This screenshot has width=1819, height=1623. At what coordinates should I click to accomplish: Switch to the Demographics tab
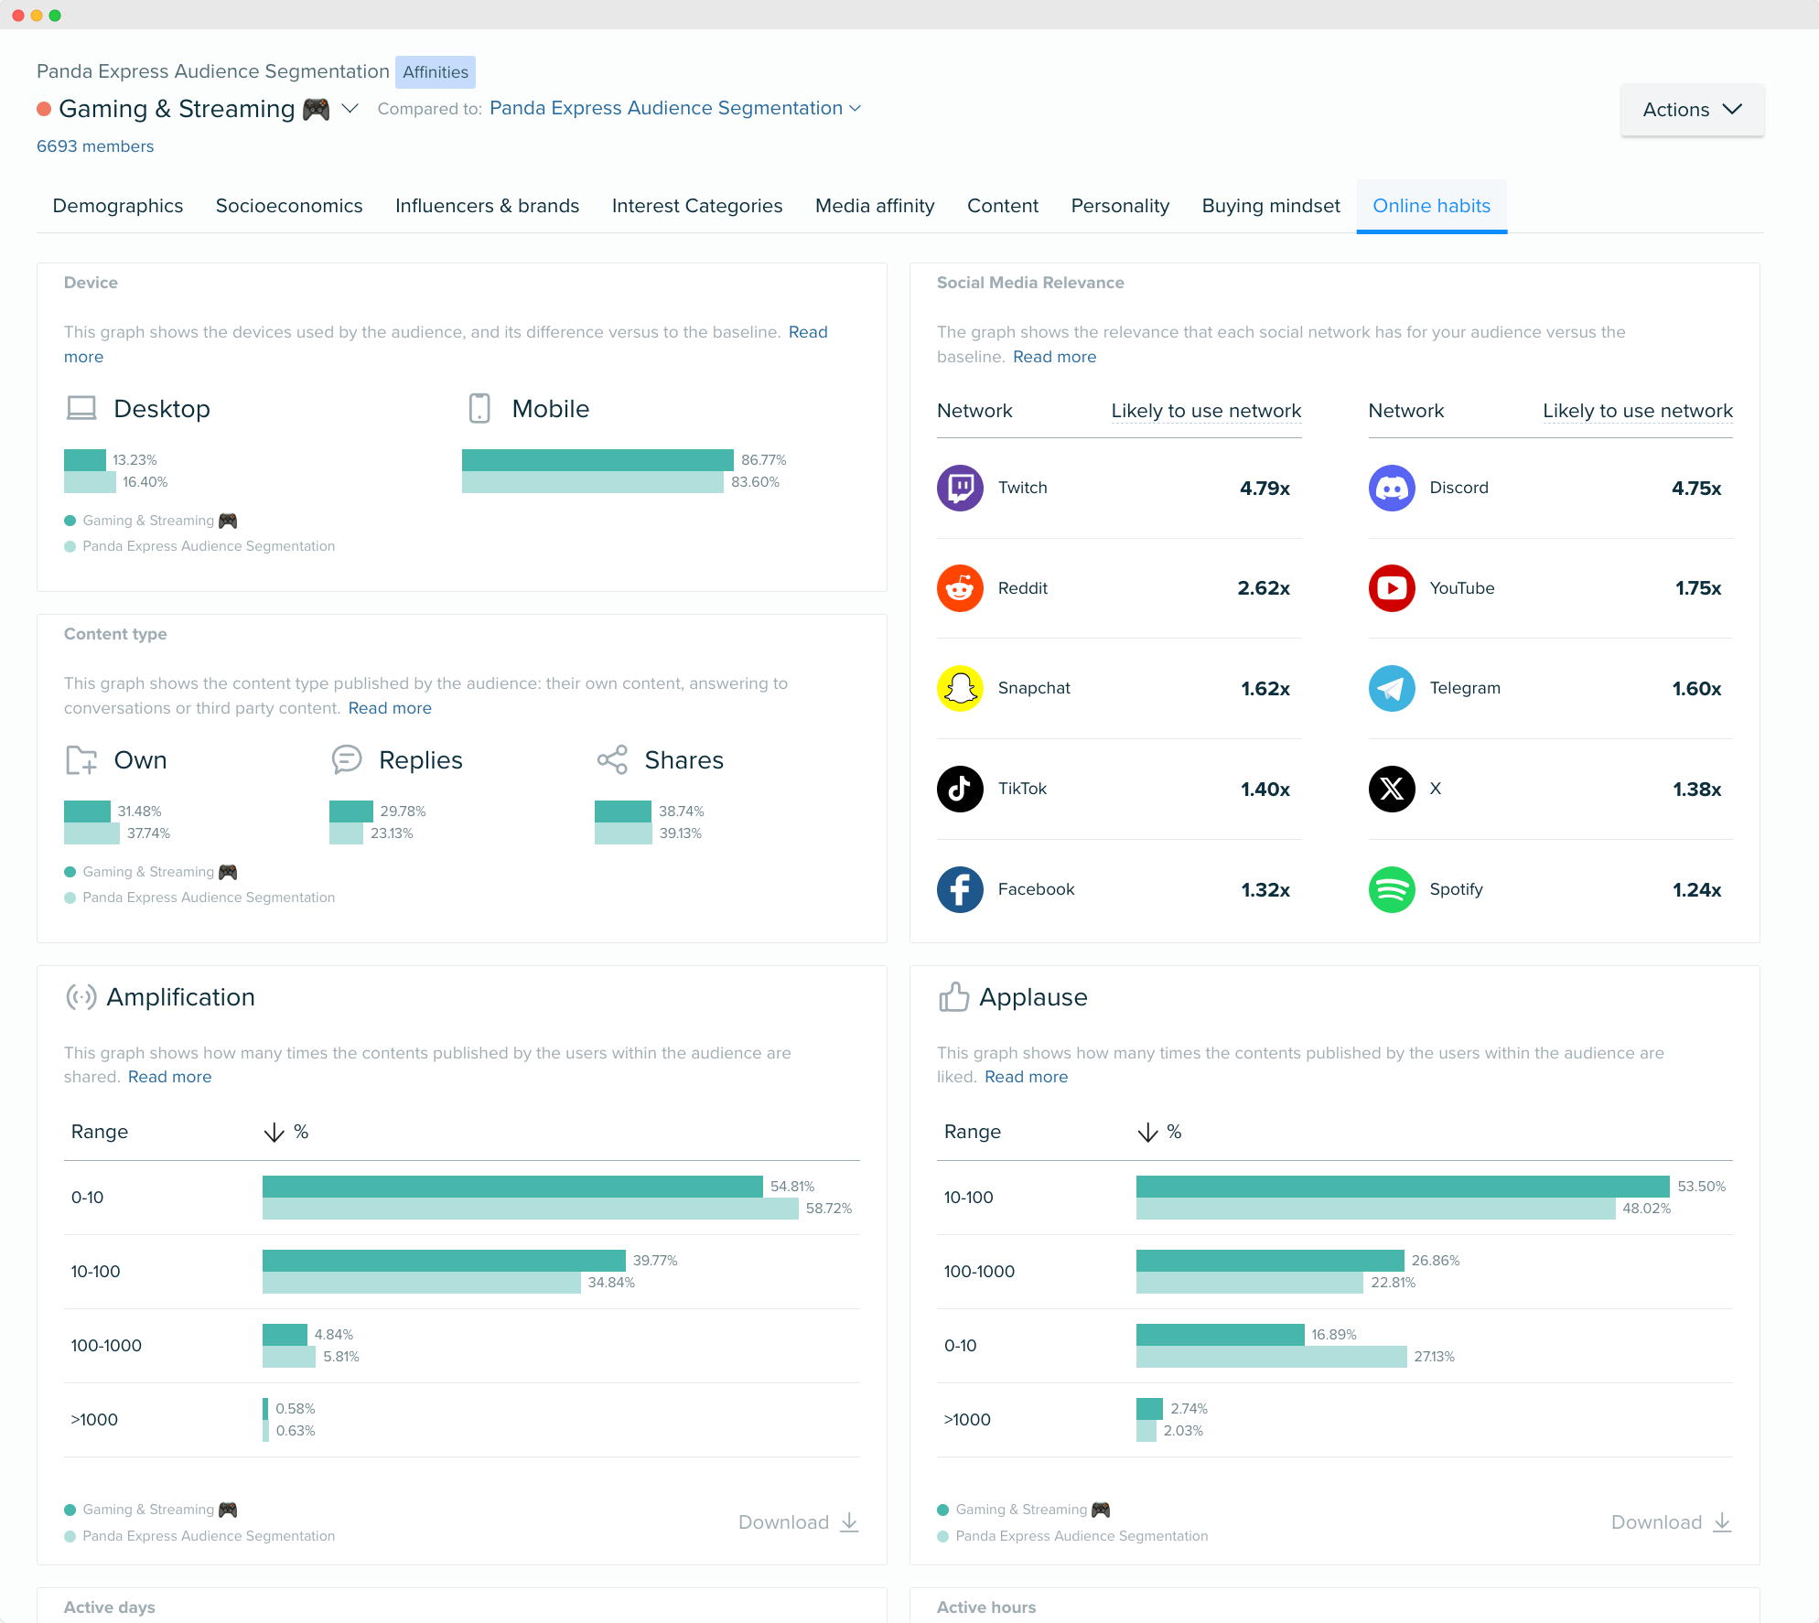[116, 205]
